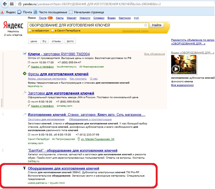Open 'Изготовление ключей. Станки, заготовки' result
215x189 pixels.
click(86, 115)
